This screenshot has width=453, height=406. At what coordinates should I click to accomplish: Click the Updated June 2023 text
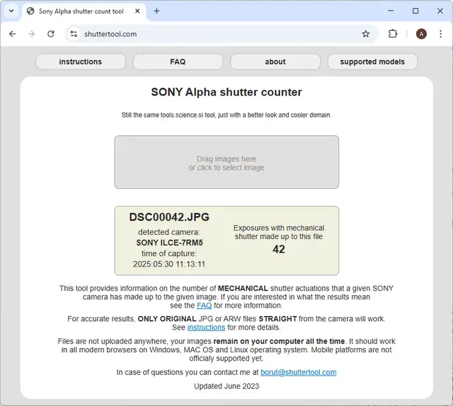point(226,386)
